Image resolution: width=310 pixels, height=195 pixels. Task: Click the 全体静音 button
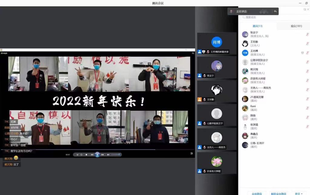[257, 193]
